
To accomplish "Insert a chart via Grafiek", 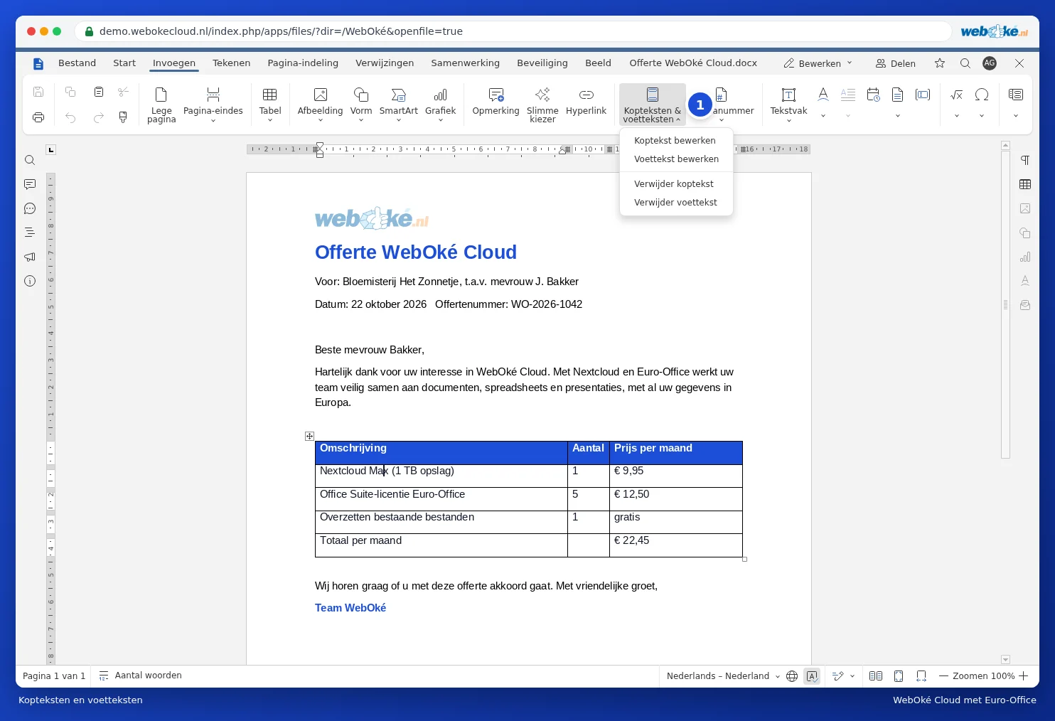I will pyautogui.click(x=440, y=104).
